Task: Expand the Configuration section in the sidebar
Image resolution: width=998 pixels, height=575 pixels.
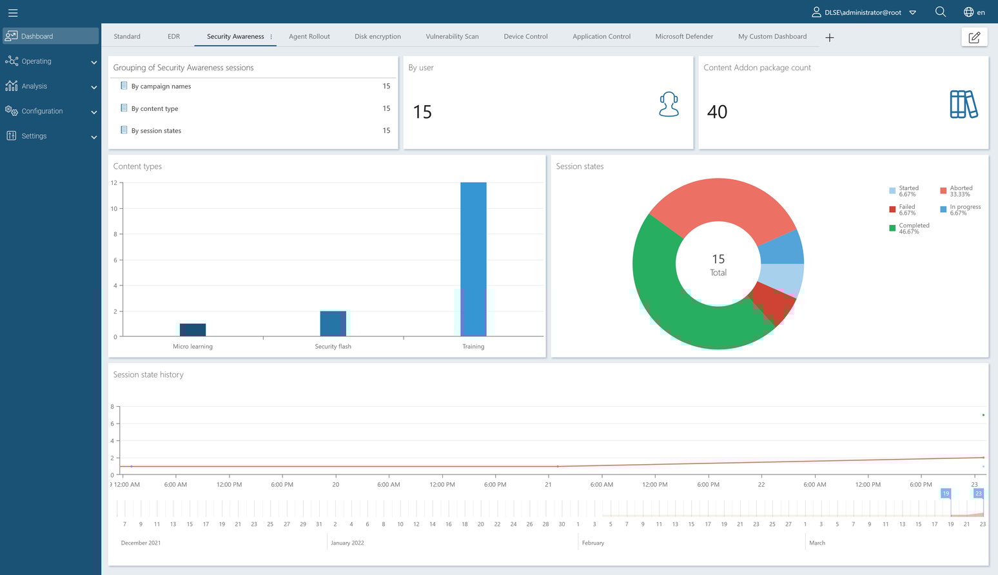Action: click(x=42, y=111)
